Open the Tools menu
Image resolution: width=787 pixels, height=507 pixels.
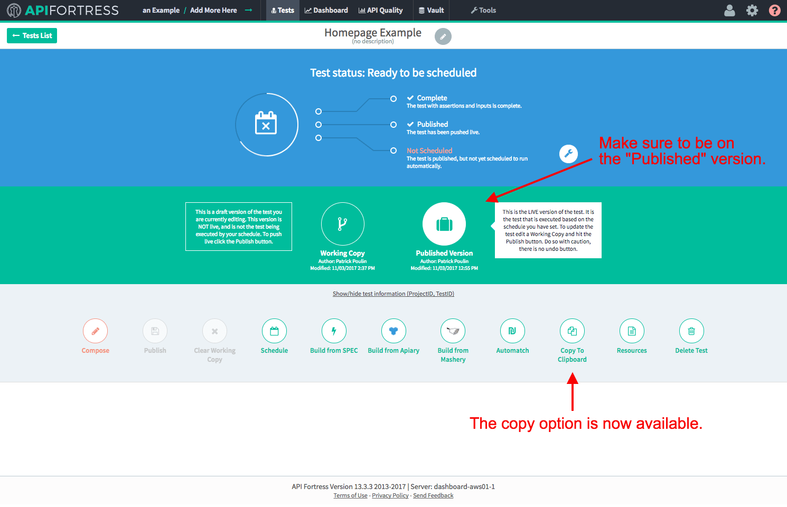(483, 10)
